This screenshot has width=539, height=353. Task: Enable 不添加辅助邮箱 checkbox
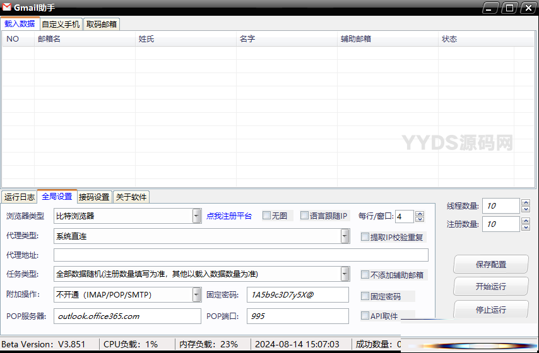coord(365,275)
